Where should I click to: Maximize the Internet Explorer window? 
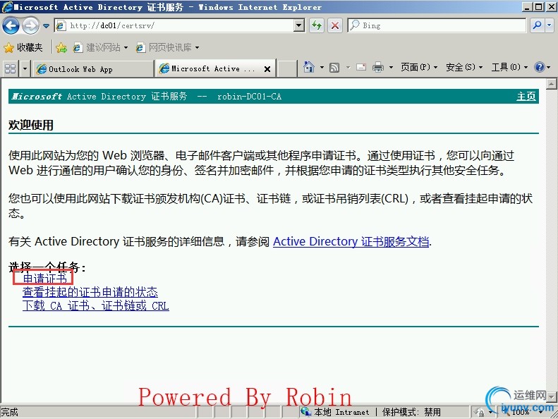pyautogui.click(x=538, y=6)
